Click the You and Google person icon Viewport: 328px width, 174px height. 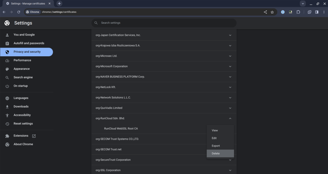(7, 35)
